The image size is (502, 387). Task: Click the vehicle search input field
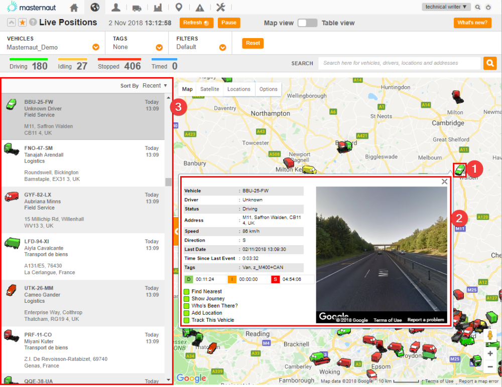(399, 63)
